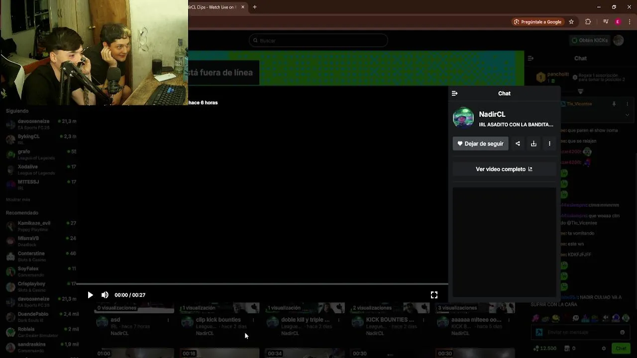Open DuendePablo recommended channel
This screenshot has width=637, height=358.
coord(41,317)
